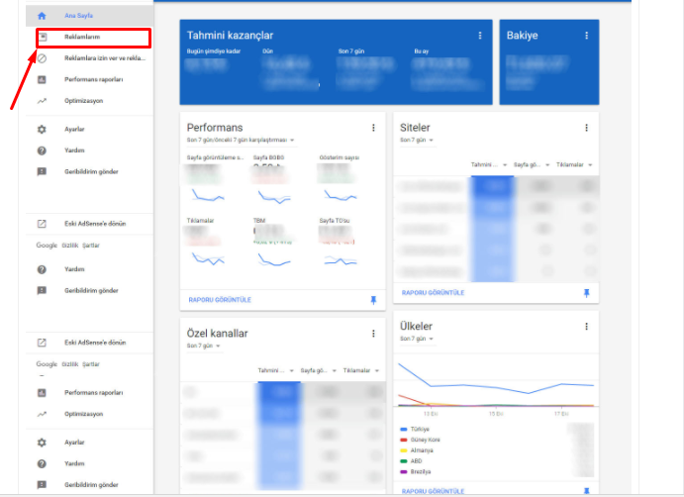Click RAPORU GÖRÜNTÜLE in Siteler card
Screen dimensions: 684x497
pos(433,293)
